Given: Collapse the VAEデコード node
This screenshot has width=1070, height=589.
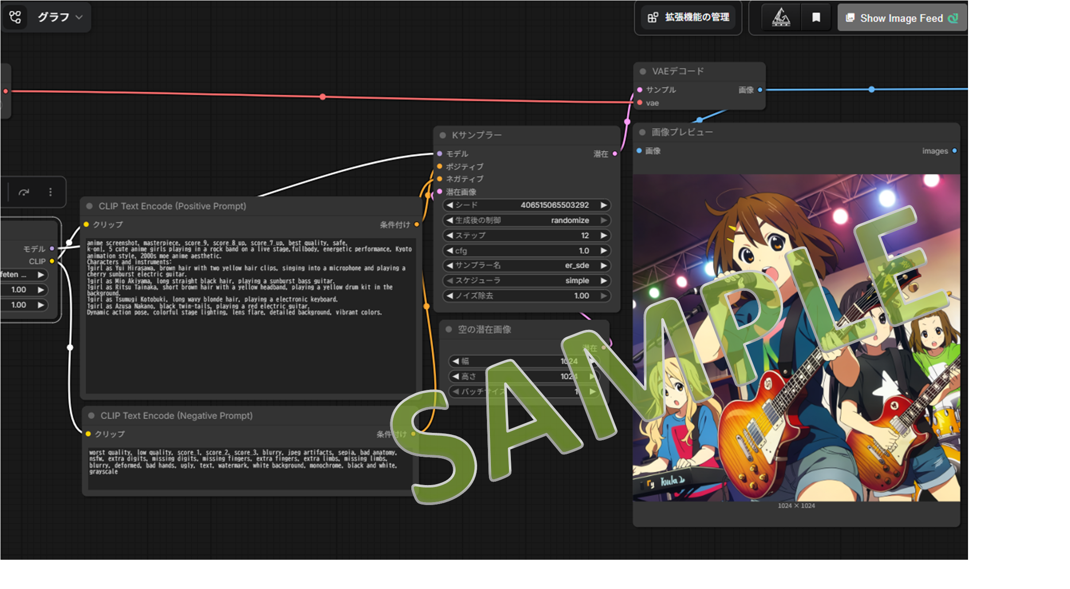Looking at the screenshot, I should pyautogui.click(x=643, y=72).
